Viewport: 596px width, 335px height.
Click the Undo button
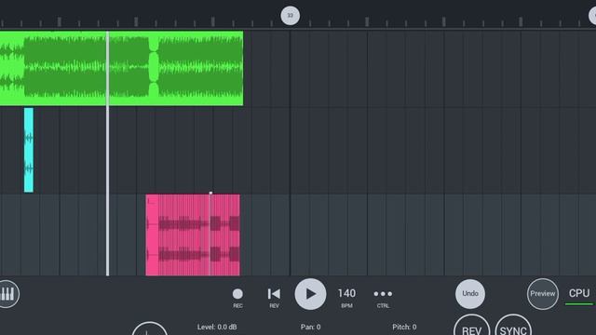pyautogui.click(x=470, y=294)
